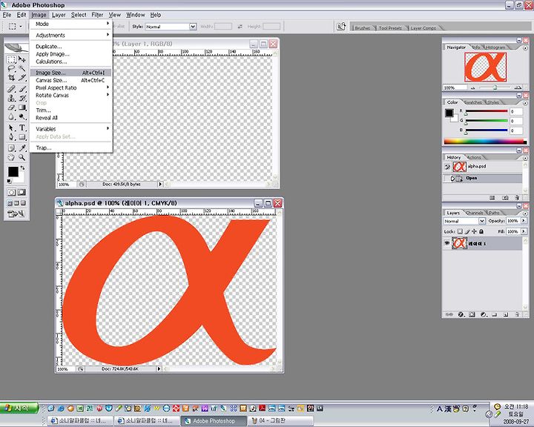Click the trash icon in Layers panel
534x427 pixels.
click(517, 314)
